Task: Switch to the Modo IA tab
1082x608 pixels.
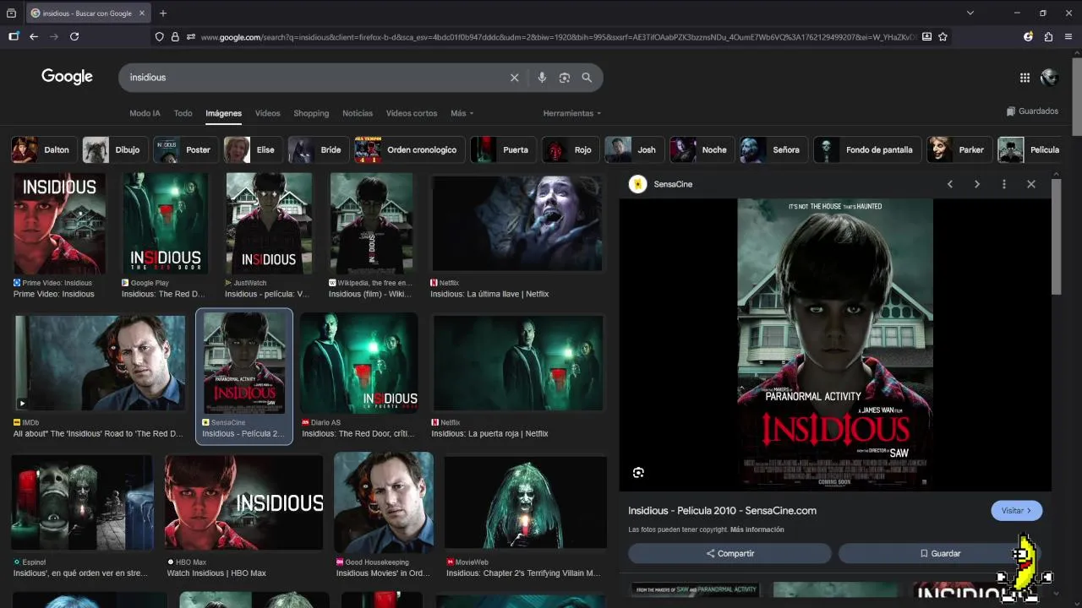Action: coord(145,113)
